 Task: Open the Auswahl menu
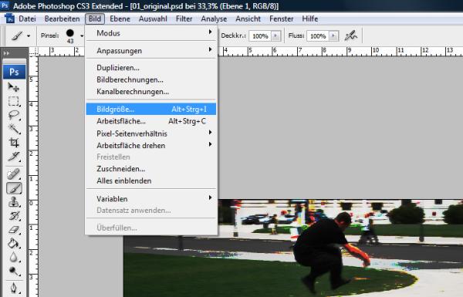coord(153,19)
